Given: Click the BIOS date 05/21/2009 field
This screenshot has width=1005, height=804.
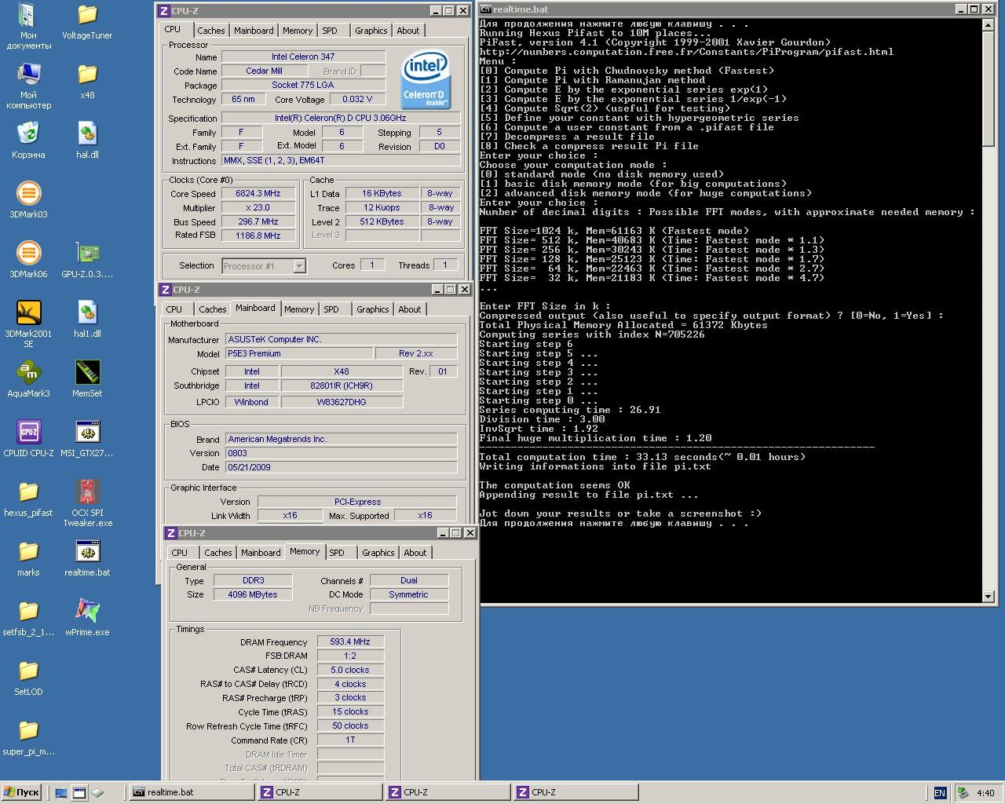Looking at the screenshot, I should click(341, 467).
